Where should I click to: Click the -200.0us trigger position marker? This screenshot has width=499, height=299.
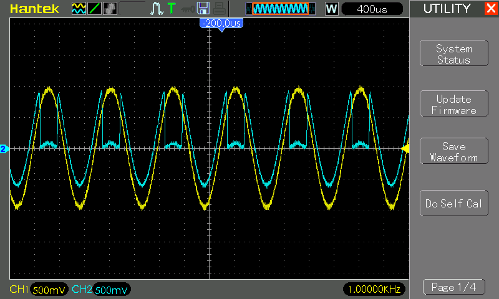[221, 24]
